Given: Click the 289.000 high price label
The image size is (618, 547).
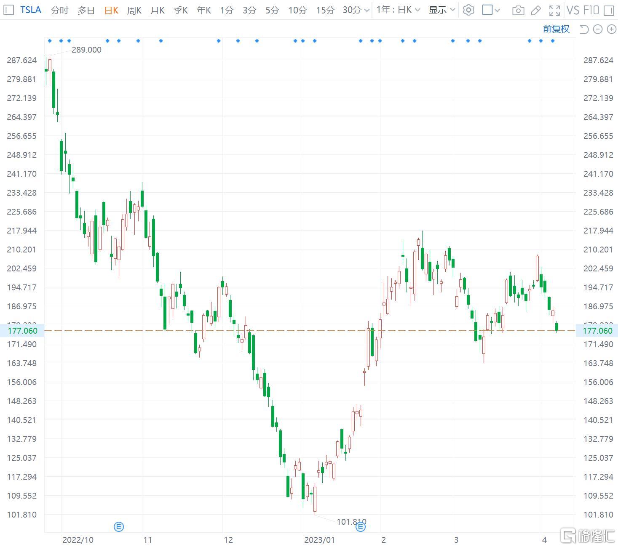Looking at the screenshot, I should 86,50.
